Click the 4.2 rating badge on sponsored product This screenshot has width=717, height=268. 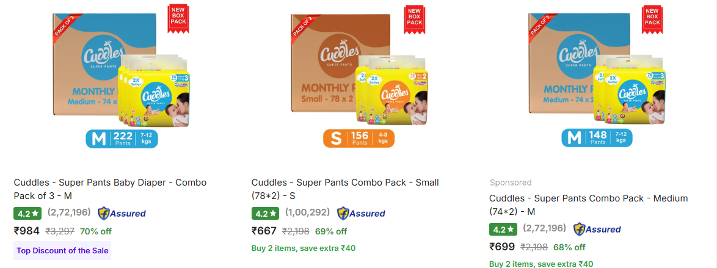coord(503,230)
